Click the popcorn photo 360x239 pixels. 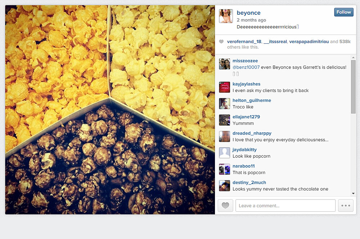pyautogui.click(x=110, y=109)
